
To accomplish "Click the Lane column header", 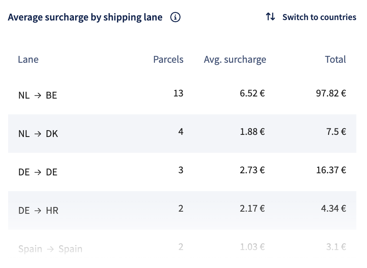I will pos(28,59).
